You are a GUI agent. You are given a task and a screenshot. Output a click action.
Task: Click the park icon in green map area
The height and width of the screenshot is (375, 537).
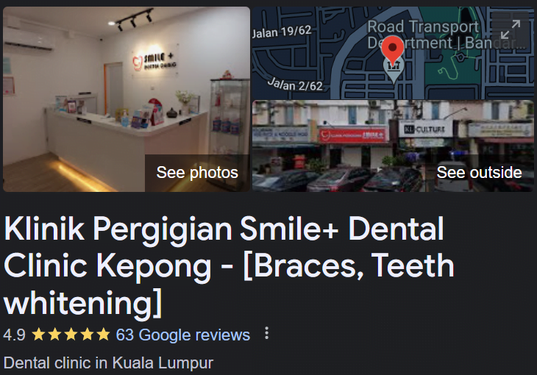(460, 57)
